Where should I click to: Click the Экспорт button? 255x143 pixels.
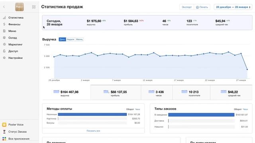186,7
